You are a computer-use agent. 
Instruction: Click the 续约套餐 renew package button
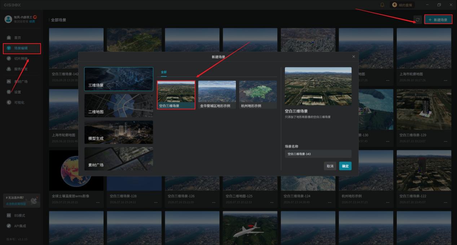(403, 5)
